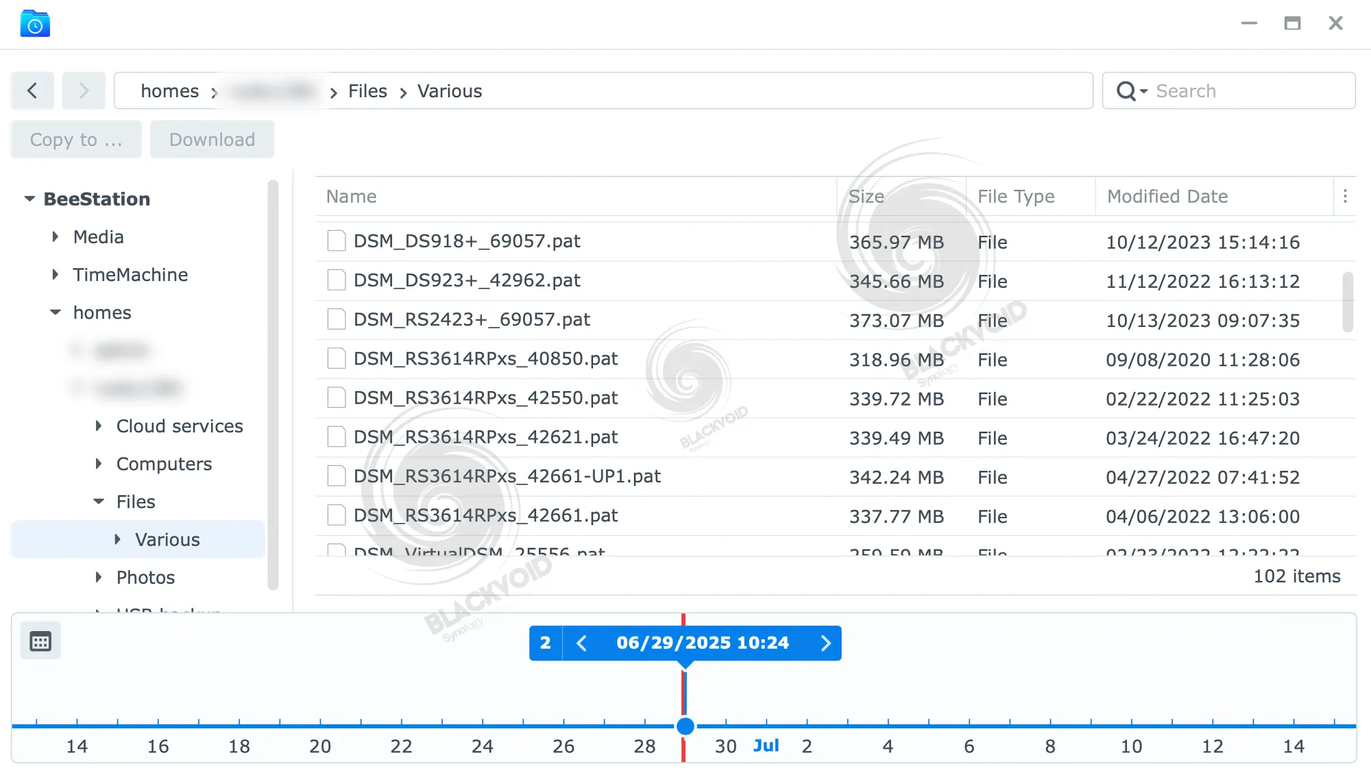The height and width of the screenshot is (777, 1371).
Task: Click the folder tree vertical scrollbar
Action: (x=273, y=384)
